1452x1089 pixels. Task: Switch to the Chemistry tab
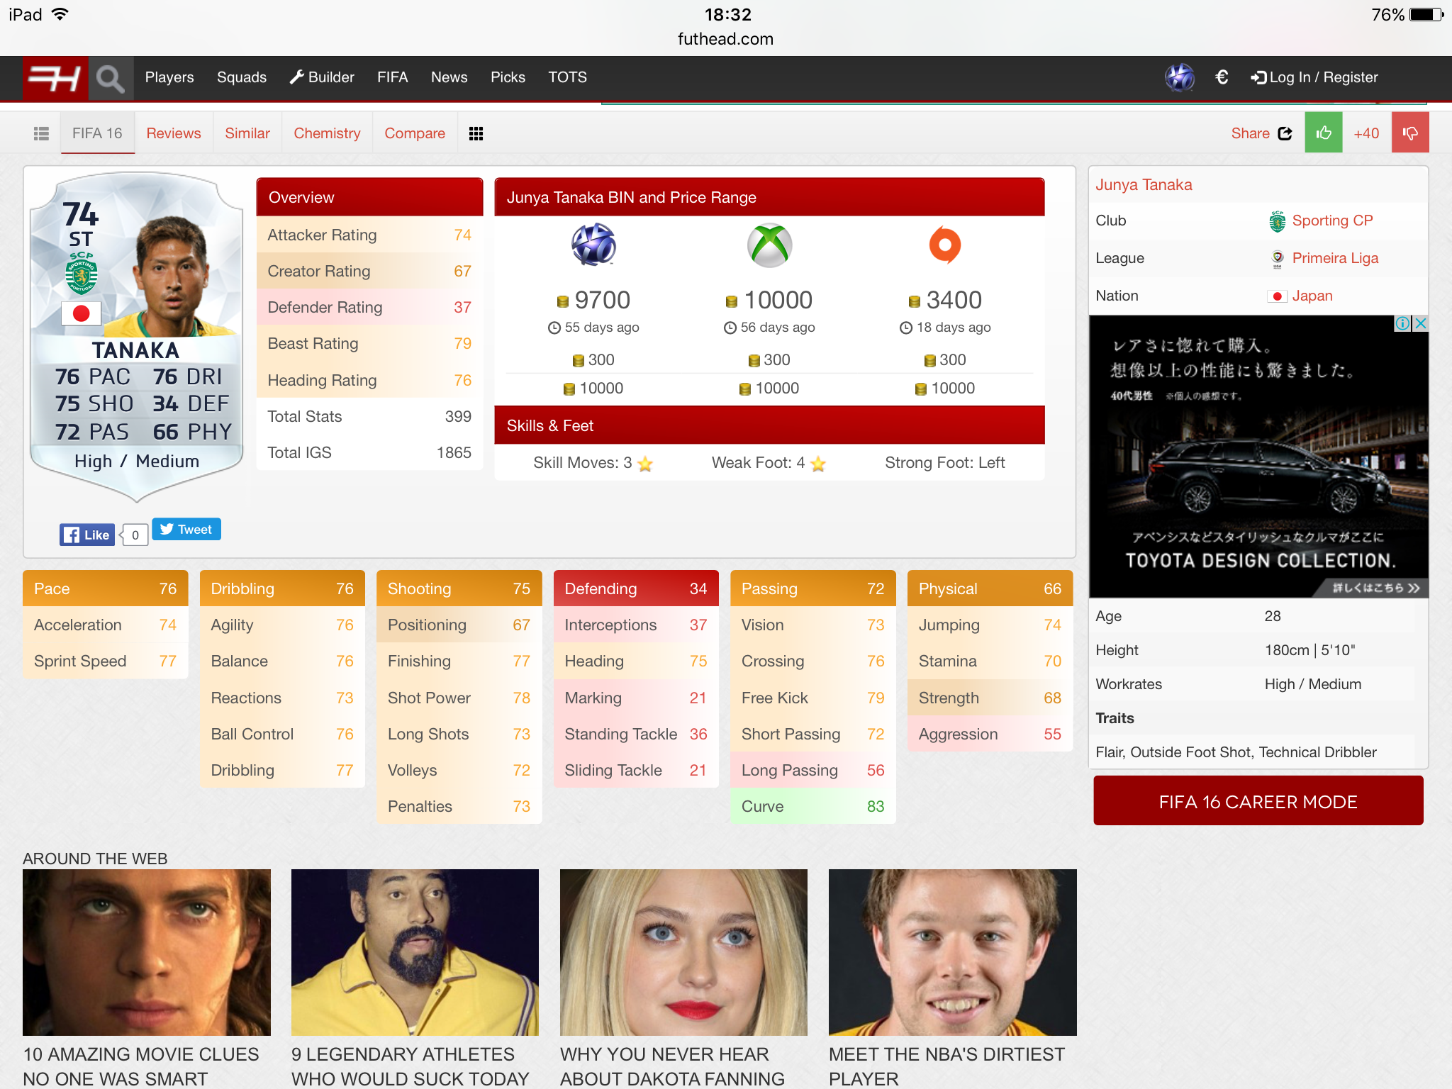tap(327, 133)
